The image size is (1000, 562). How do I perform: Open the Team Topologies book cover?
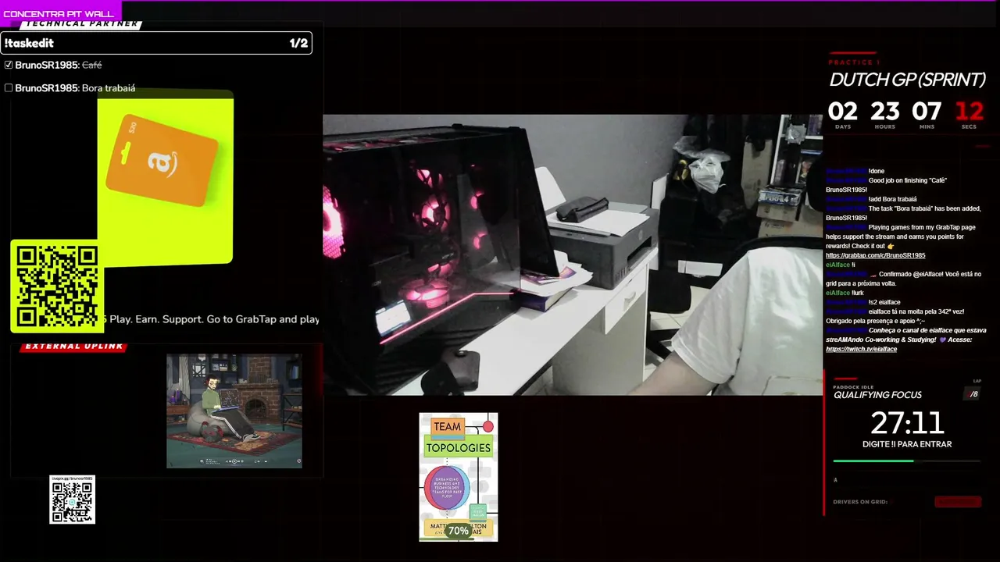tap(459, 477)
